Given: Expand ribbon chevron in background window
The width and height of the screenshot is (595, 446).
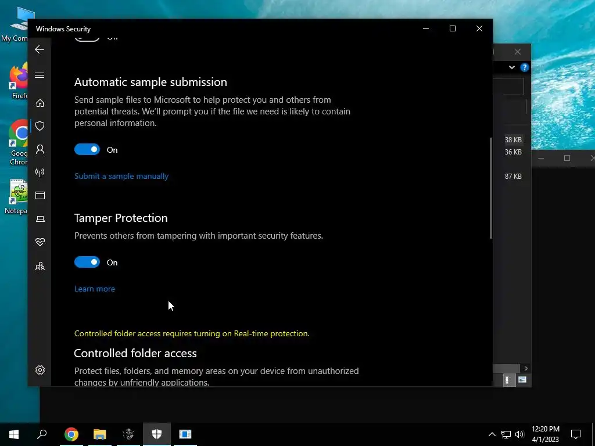Looking at the screenshot, I should click(x=512, y=67).
